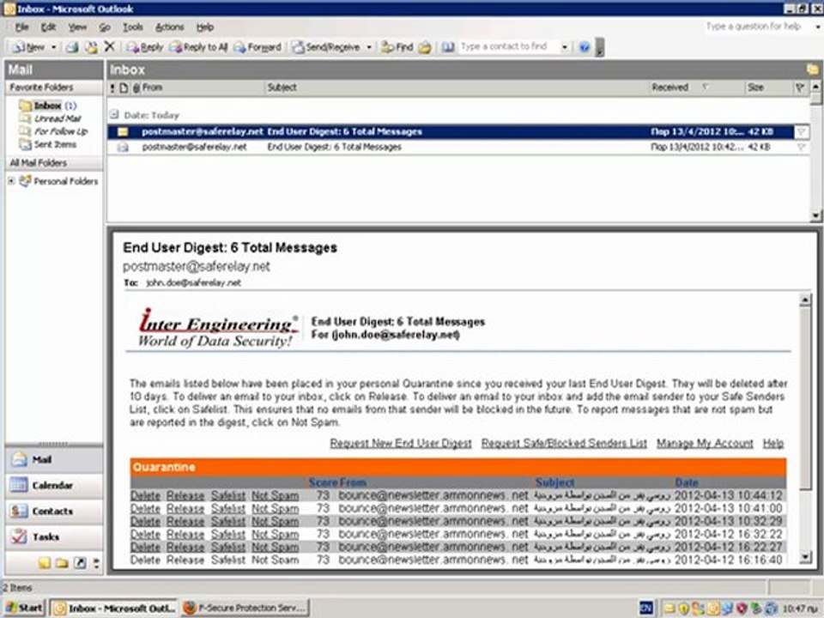The height and width of the screenshot is (618, 824).
Task: Sort by the Importance exclamation column icon
Action: pyautogui.click(x=112, y=88)
